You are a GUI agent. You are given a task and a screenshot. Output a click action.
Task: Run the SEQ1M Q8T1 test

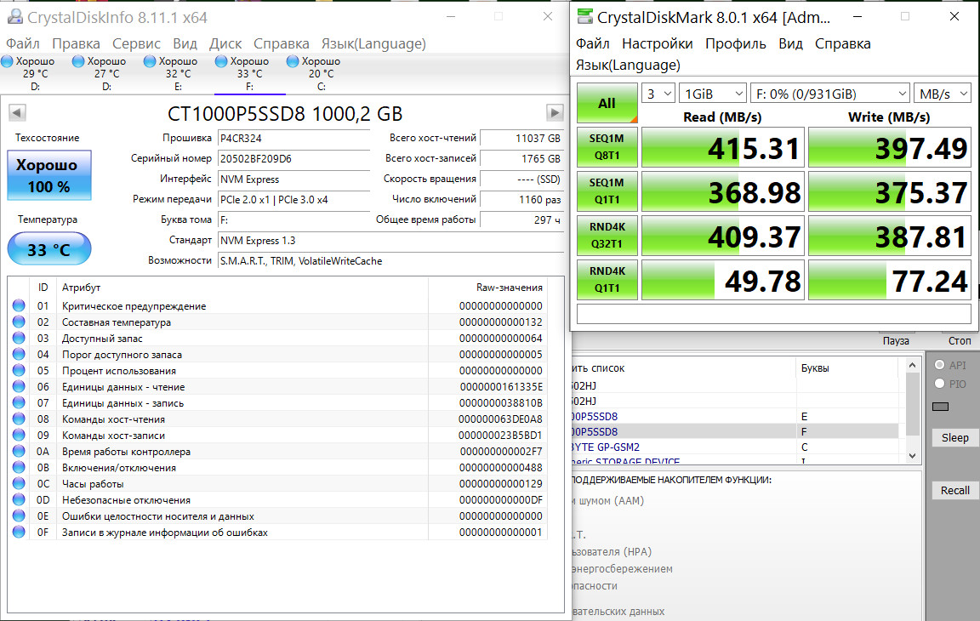[607, 147]
